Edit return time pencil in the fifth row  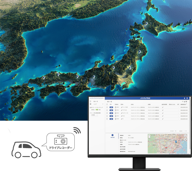tap(163, 119)
